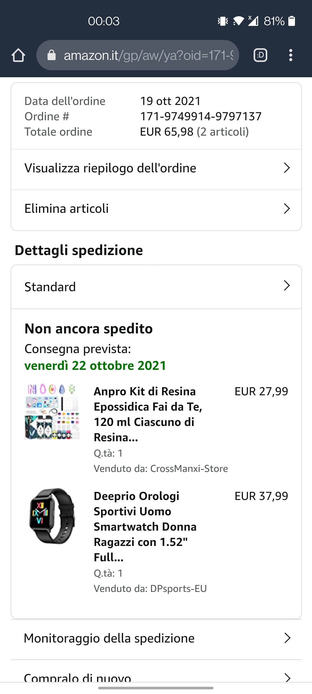
Task: Open the Deeprio smartwatch product image
Action: click(x=52, y=516)
